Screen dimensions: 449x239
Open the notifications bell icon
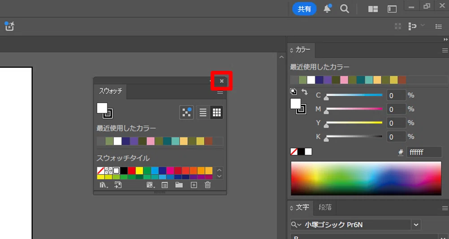coord(327,9)
